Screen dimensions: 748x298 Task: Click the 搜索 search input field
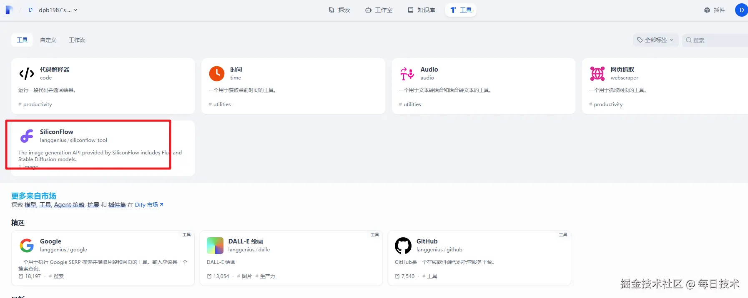715,40
